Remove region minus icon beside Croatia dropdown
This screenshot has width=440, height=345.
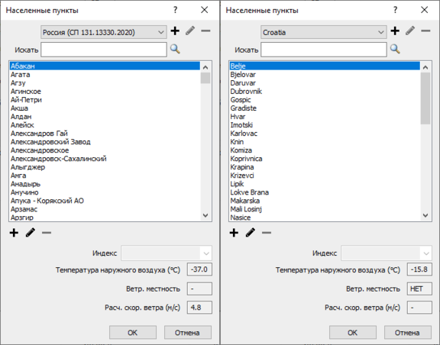[425, 31]
